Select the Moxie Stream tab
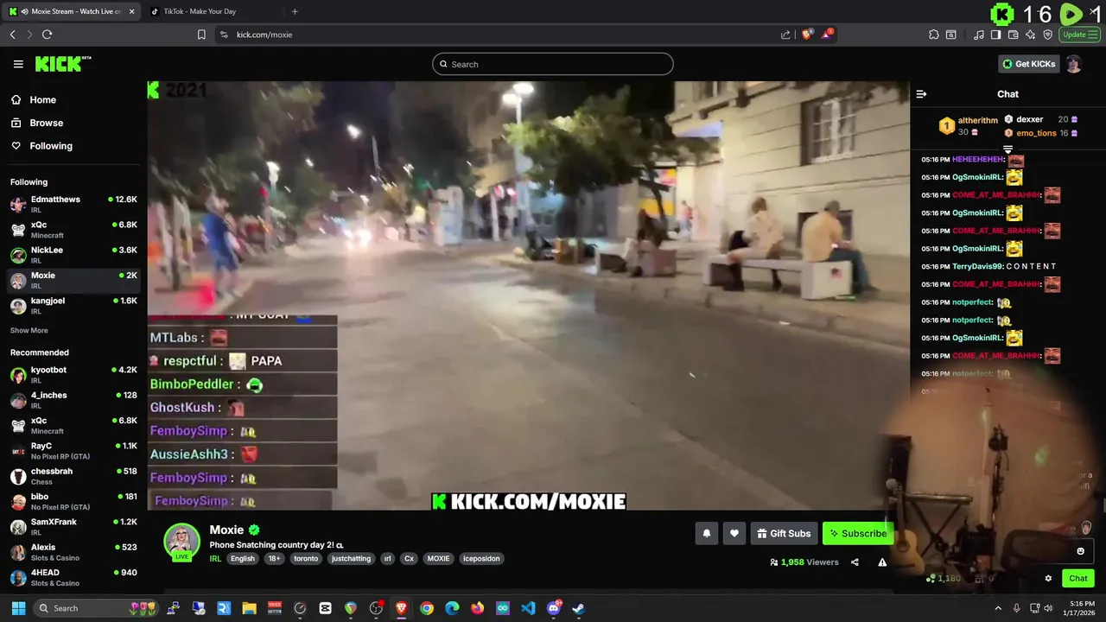The width and height of the screenshot is (1106, 622). point(71,11)
